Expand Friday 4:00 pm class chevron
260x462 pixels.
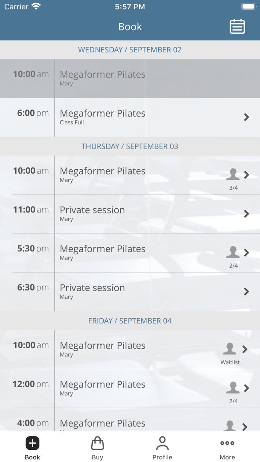coord(245,427)
